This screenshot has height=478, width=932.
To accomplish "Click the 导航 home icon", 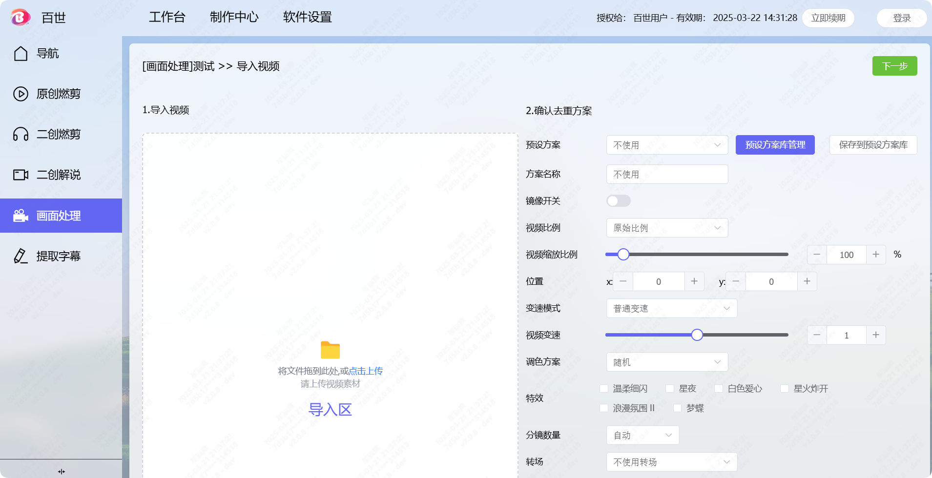I will [x=21, y=54].
